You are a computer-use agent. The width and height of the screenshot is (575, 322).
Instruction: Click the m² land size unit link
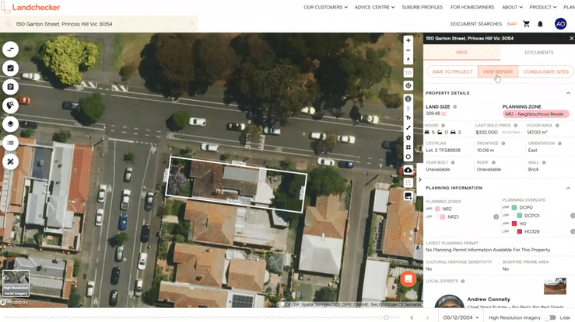[444, 113]
